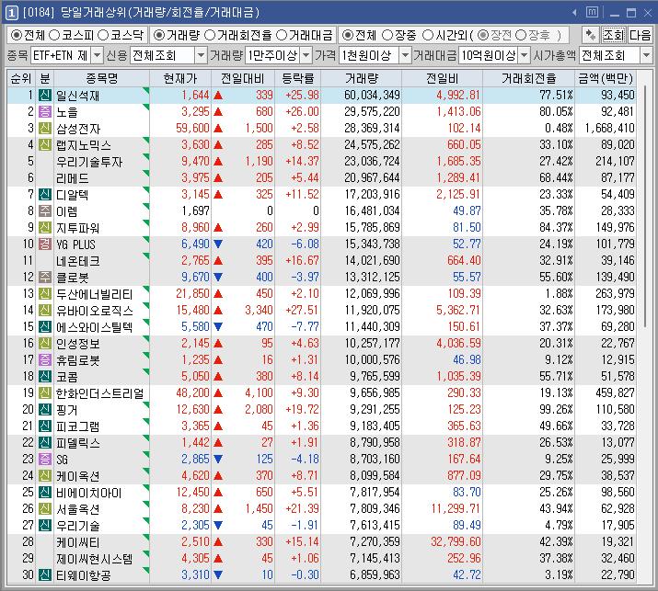Screen dimensions: 658x591
Task: Click the title bar left arrow icon
Action: (x=574, y=13)
